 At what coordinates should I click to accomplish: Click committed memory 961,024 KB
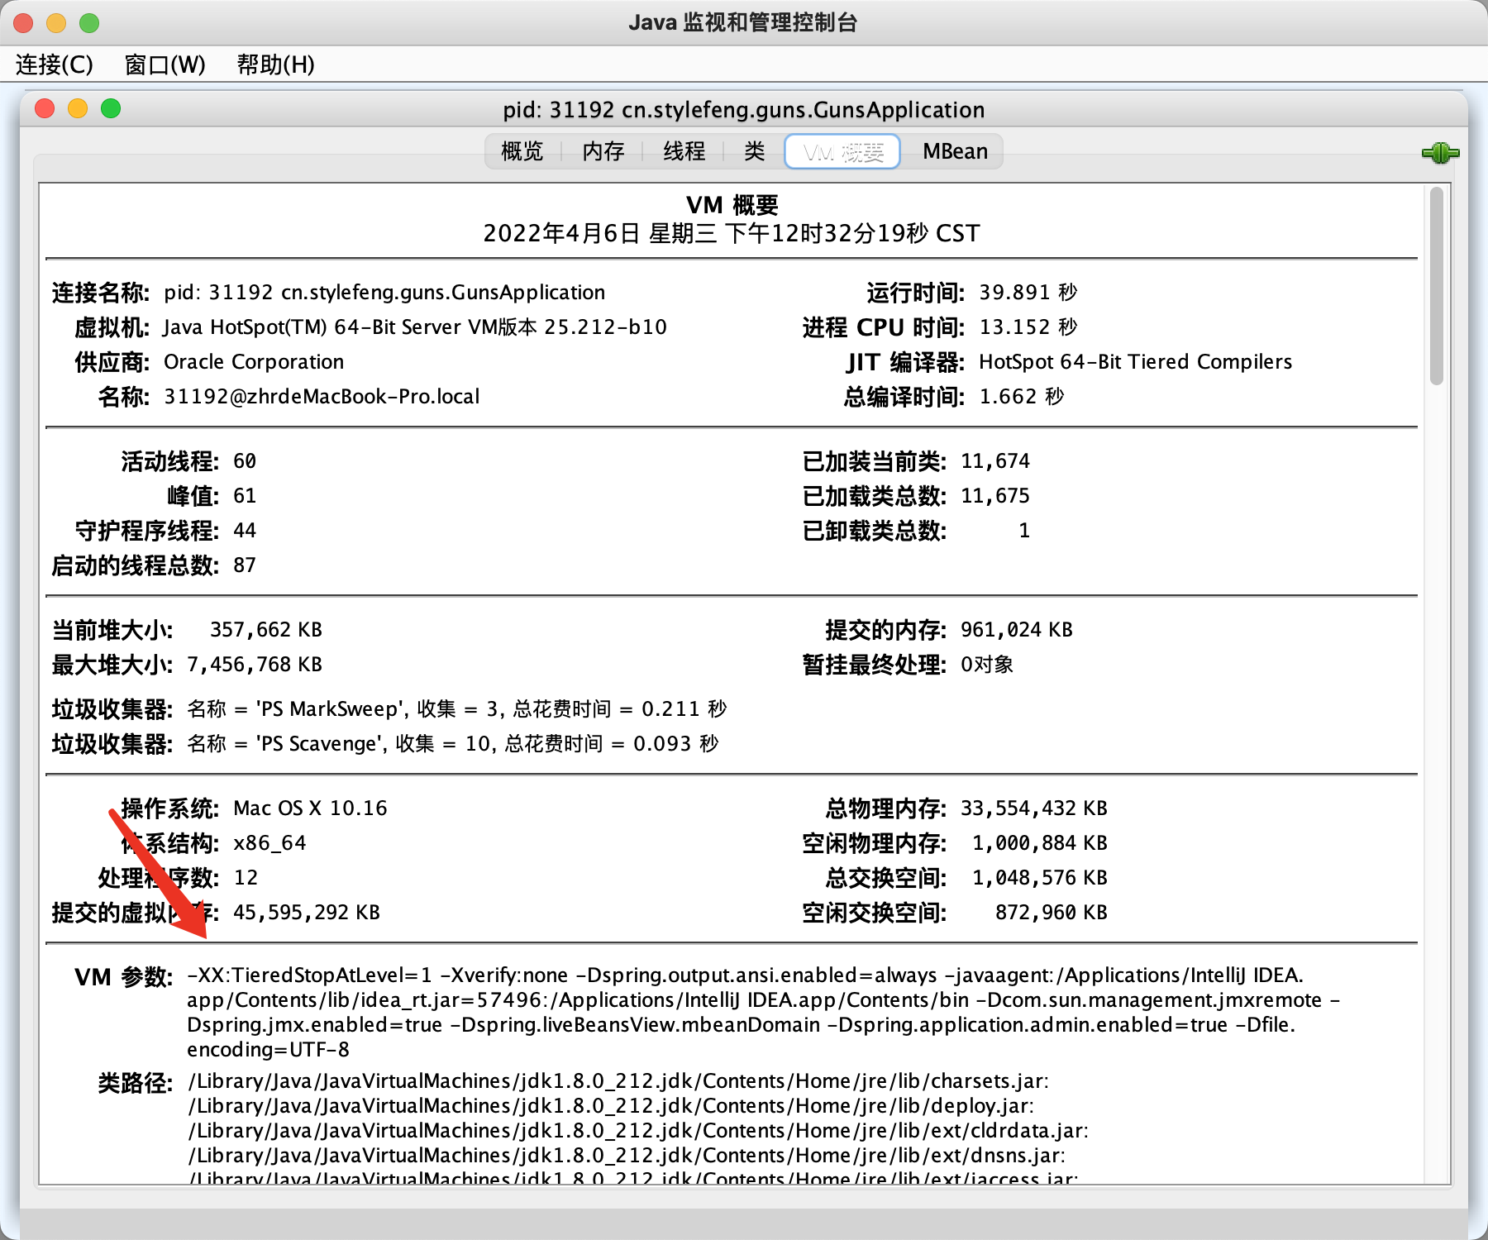[x=1017, y=630]
